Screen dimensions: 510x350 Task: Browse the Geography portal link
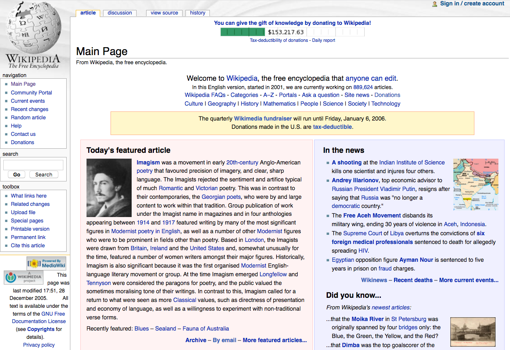(x=222, y=104)
